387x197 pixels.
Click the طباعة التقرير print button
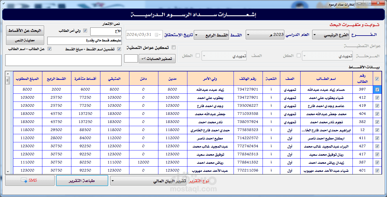pos(82,181)
